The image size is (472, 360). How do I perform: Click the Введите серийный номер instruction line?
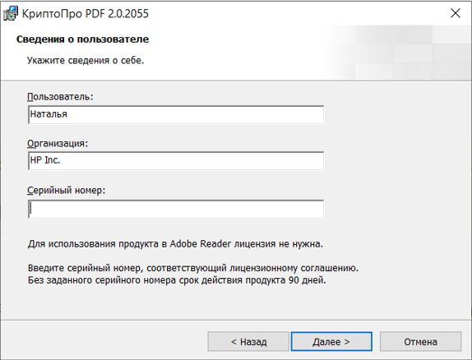tap(193, 268)
